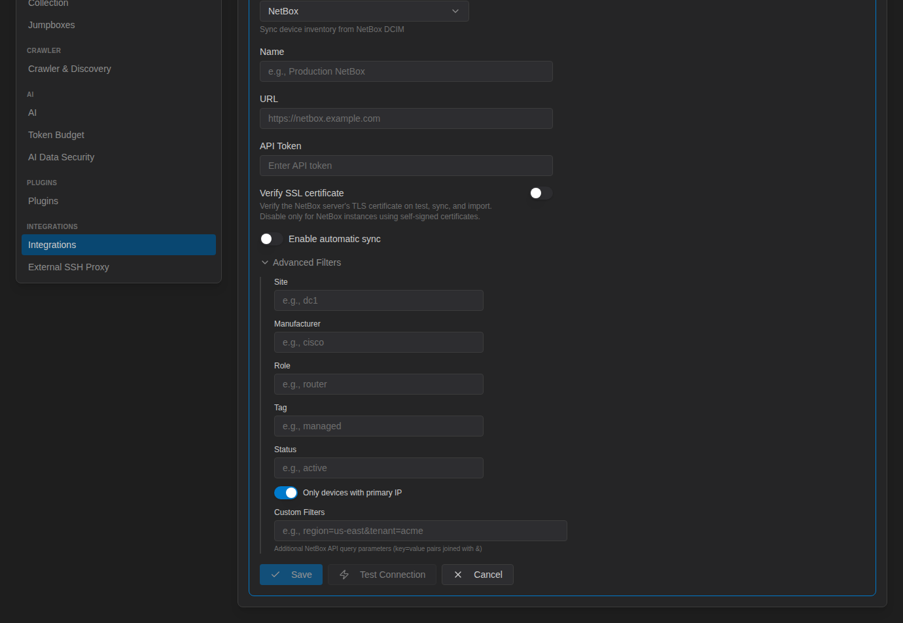The height and width of the screenshot is (623, 903).
Task: Click the API Token field
Action: [x=406, y=166]
